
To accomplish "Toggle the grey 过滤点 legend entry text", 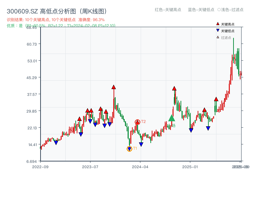I will 226,38.
